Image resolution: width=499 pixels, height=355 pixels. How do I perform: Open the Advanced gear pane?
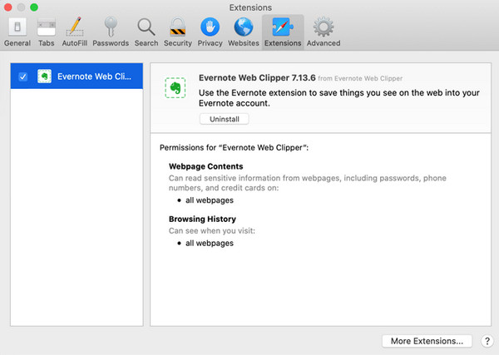[324, 32]
